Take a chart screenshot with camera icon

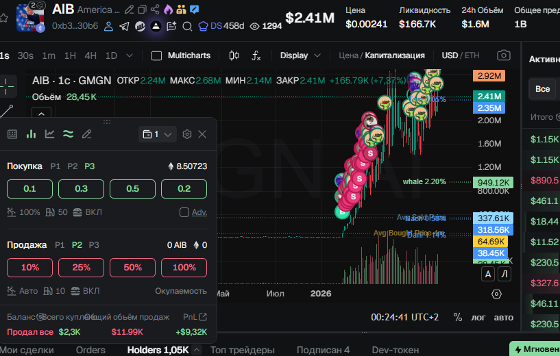pos(504,55)
